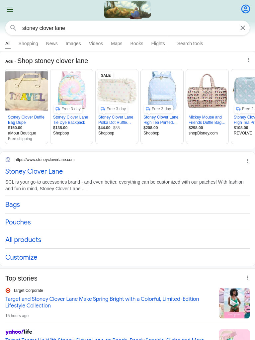This screenshot has width=255, height=340.
Task: Open Ads section three-dot options
Action: pos(248,60)
